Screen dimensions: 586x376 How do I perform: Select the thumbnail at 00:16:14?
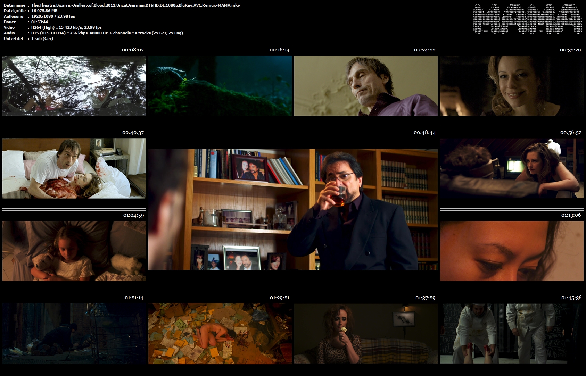(220, 85)
